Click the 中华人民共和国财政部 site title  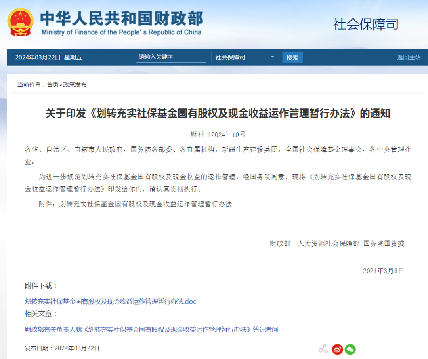(121, 18)
